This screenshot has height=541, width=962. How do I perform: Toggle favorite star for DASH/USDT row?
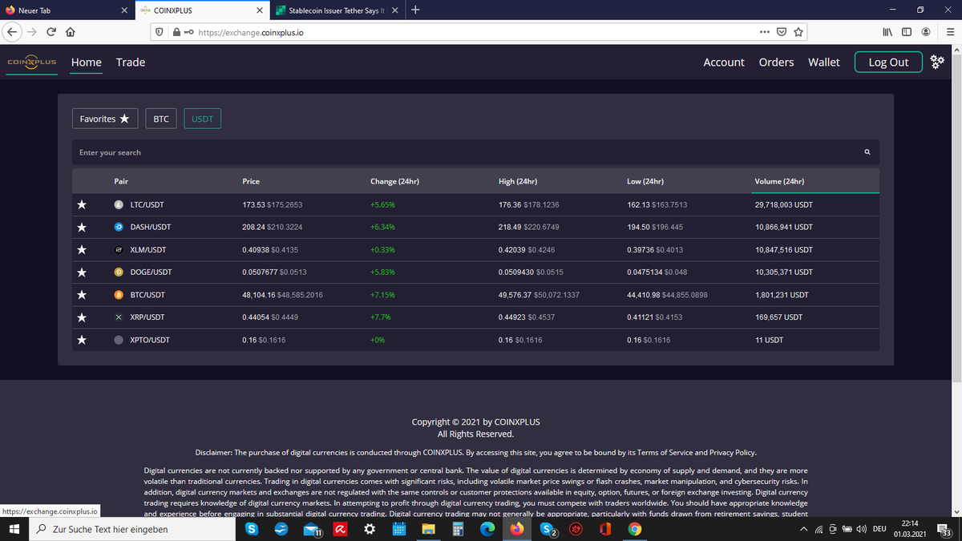point(82,227)
